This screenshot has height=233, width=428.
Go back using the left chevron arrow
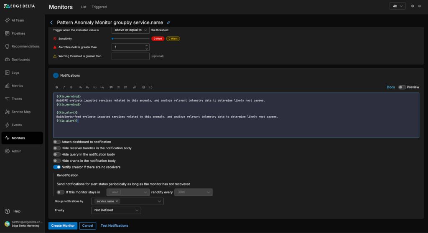51,23
